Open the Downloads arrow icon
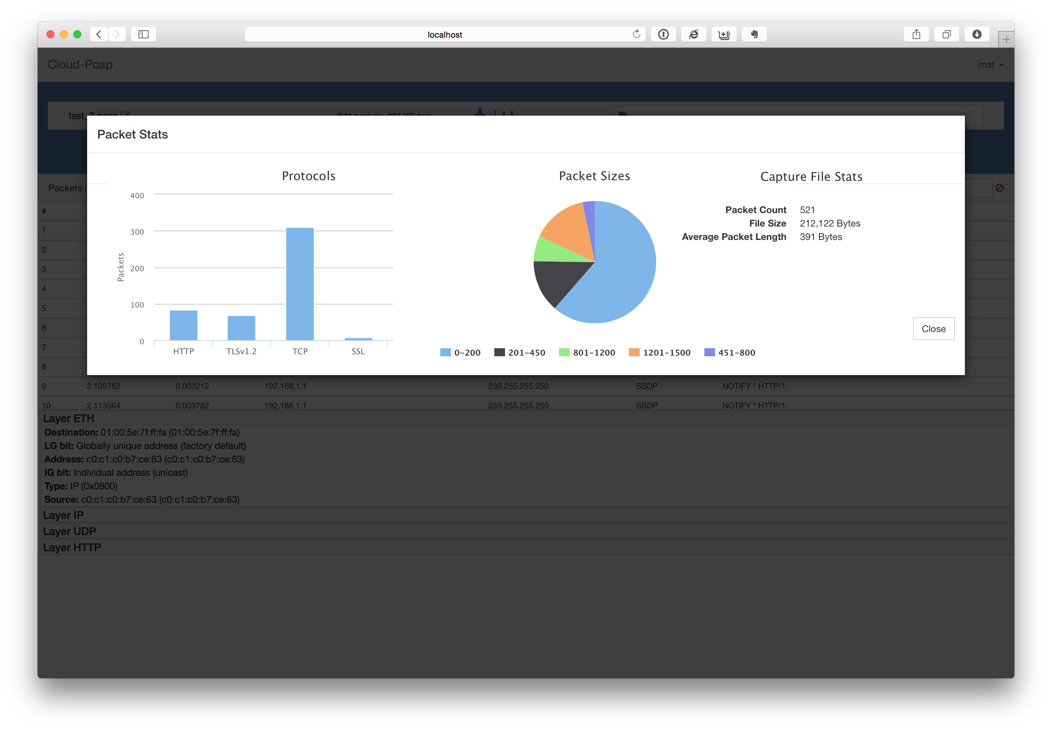 pos(976,34)
